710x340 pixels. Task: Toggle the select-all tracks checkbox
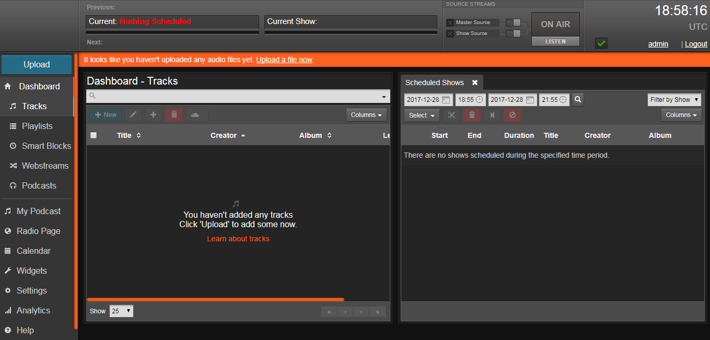tap(94, 135)
